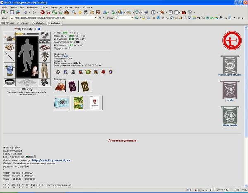Open the Вид menu

(x=22, y=7)
